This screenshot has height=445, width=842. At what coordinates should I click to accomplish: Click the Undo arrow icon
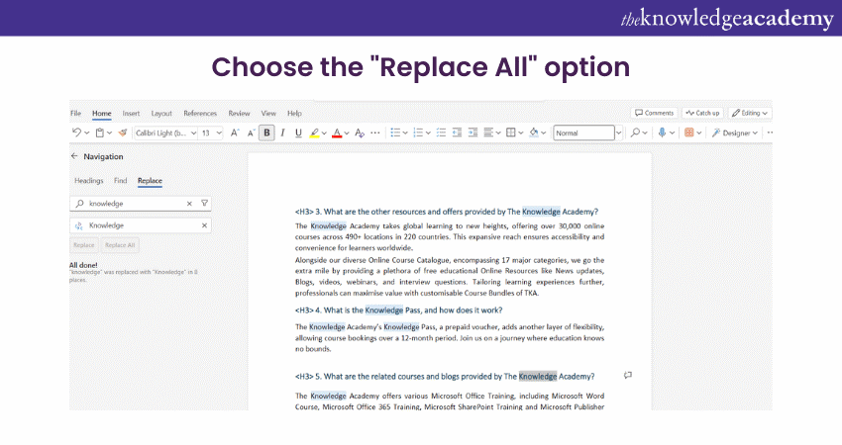(76, 133)
